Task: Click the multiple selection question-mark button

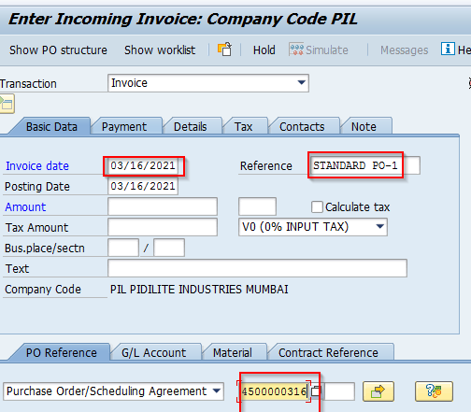Action: point(434,391)
